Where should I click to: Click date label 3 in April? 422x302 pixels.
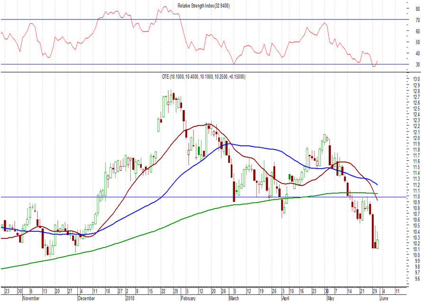[284, 291]
